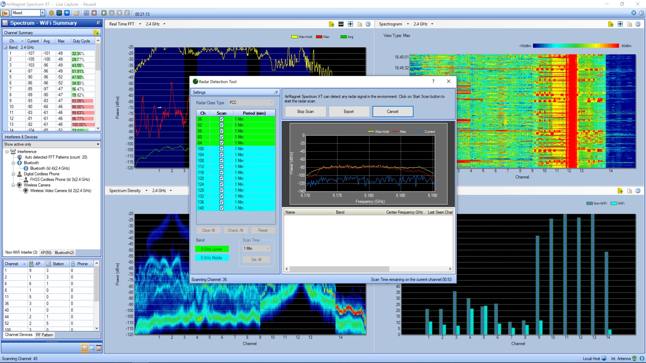Click the Stop Scan button
The height and width of the screenshot is (363, 646).
(305, 111)
